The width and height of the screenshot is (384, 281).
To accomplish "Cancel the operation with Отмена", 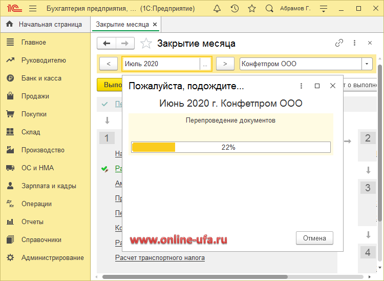I will pos(314,238).
